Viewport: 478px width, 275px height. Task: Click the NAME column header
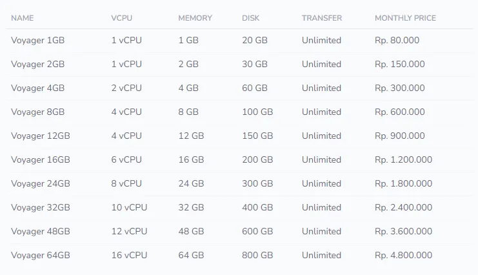click(x=23, y=18)
